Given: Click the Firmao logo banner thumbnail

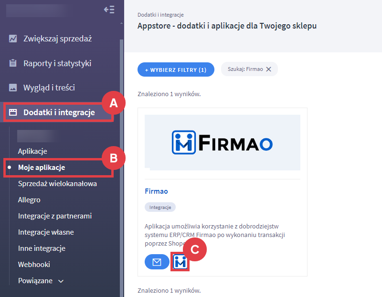Looking at the screenshot, I should pos(223,142).
